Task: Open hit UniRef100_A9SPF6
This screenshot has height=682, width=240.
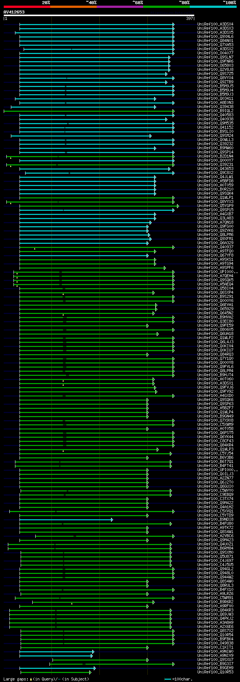Action: pos(215,268)
